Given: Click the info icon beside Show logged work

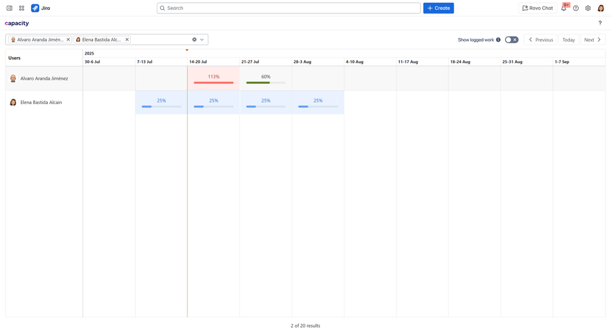Looking at the screenshot, I should point(498,40).
